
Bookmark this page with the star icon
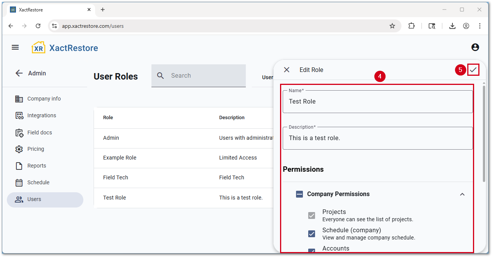(x=392, y=26)
